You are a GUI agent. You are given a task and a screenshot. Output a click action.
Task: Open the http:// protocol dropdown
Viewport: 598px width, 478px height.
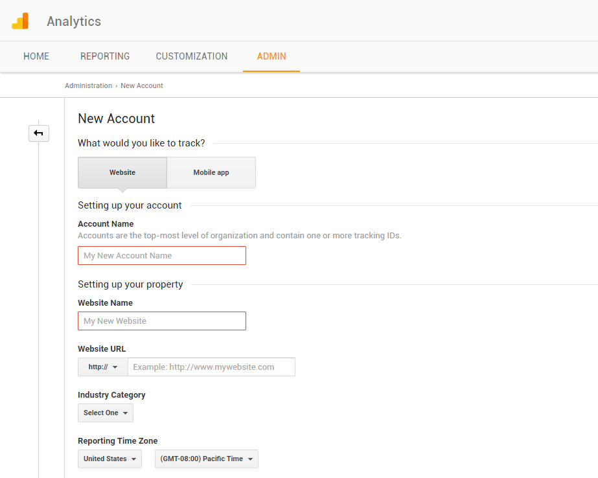[x=103, y=367]
